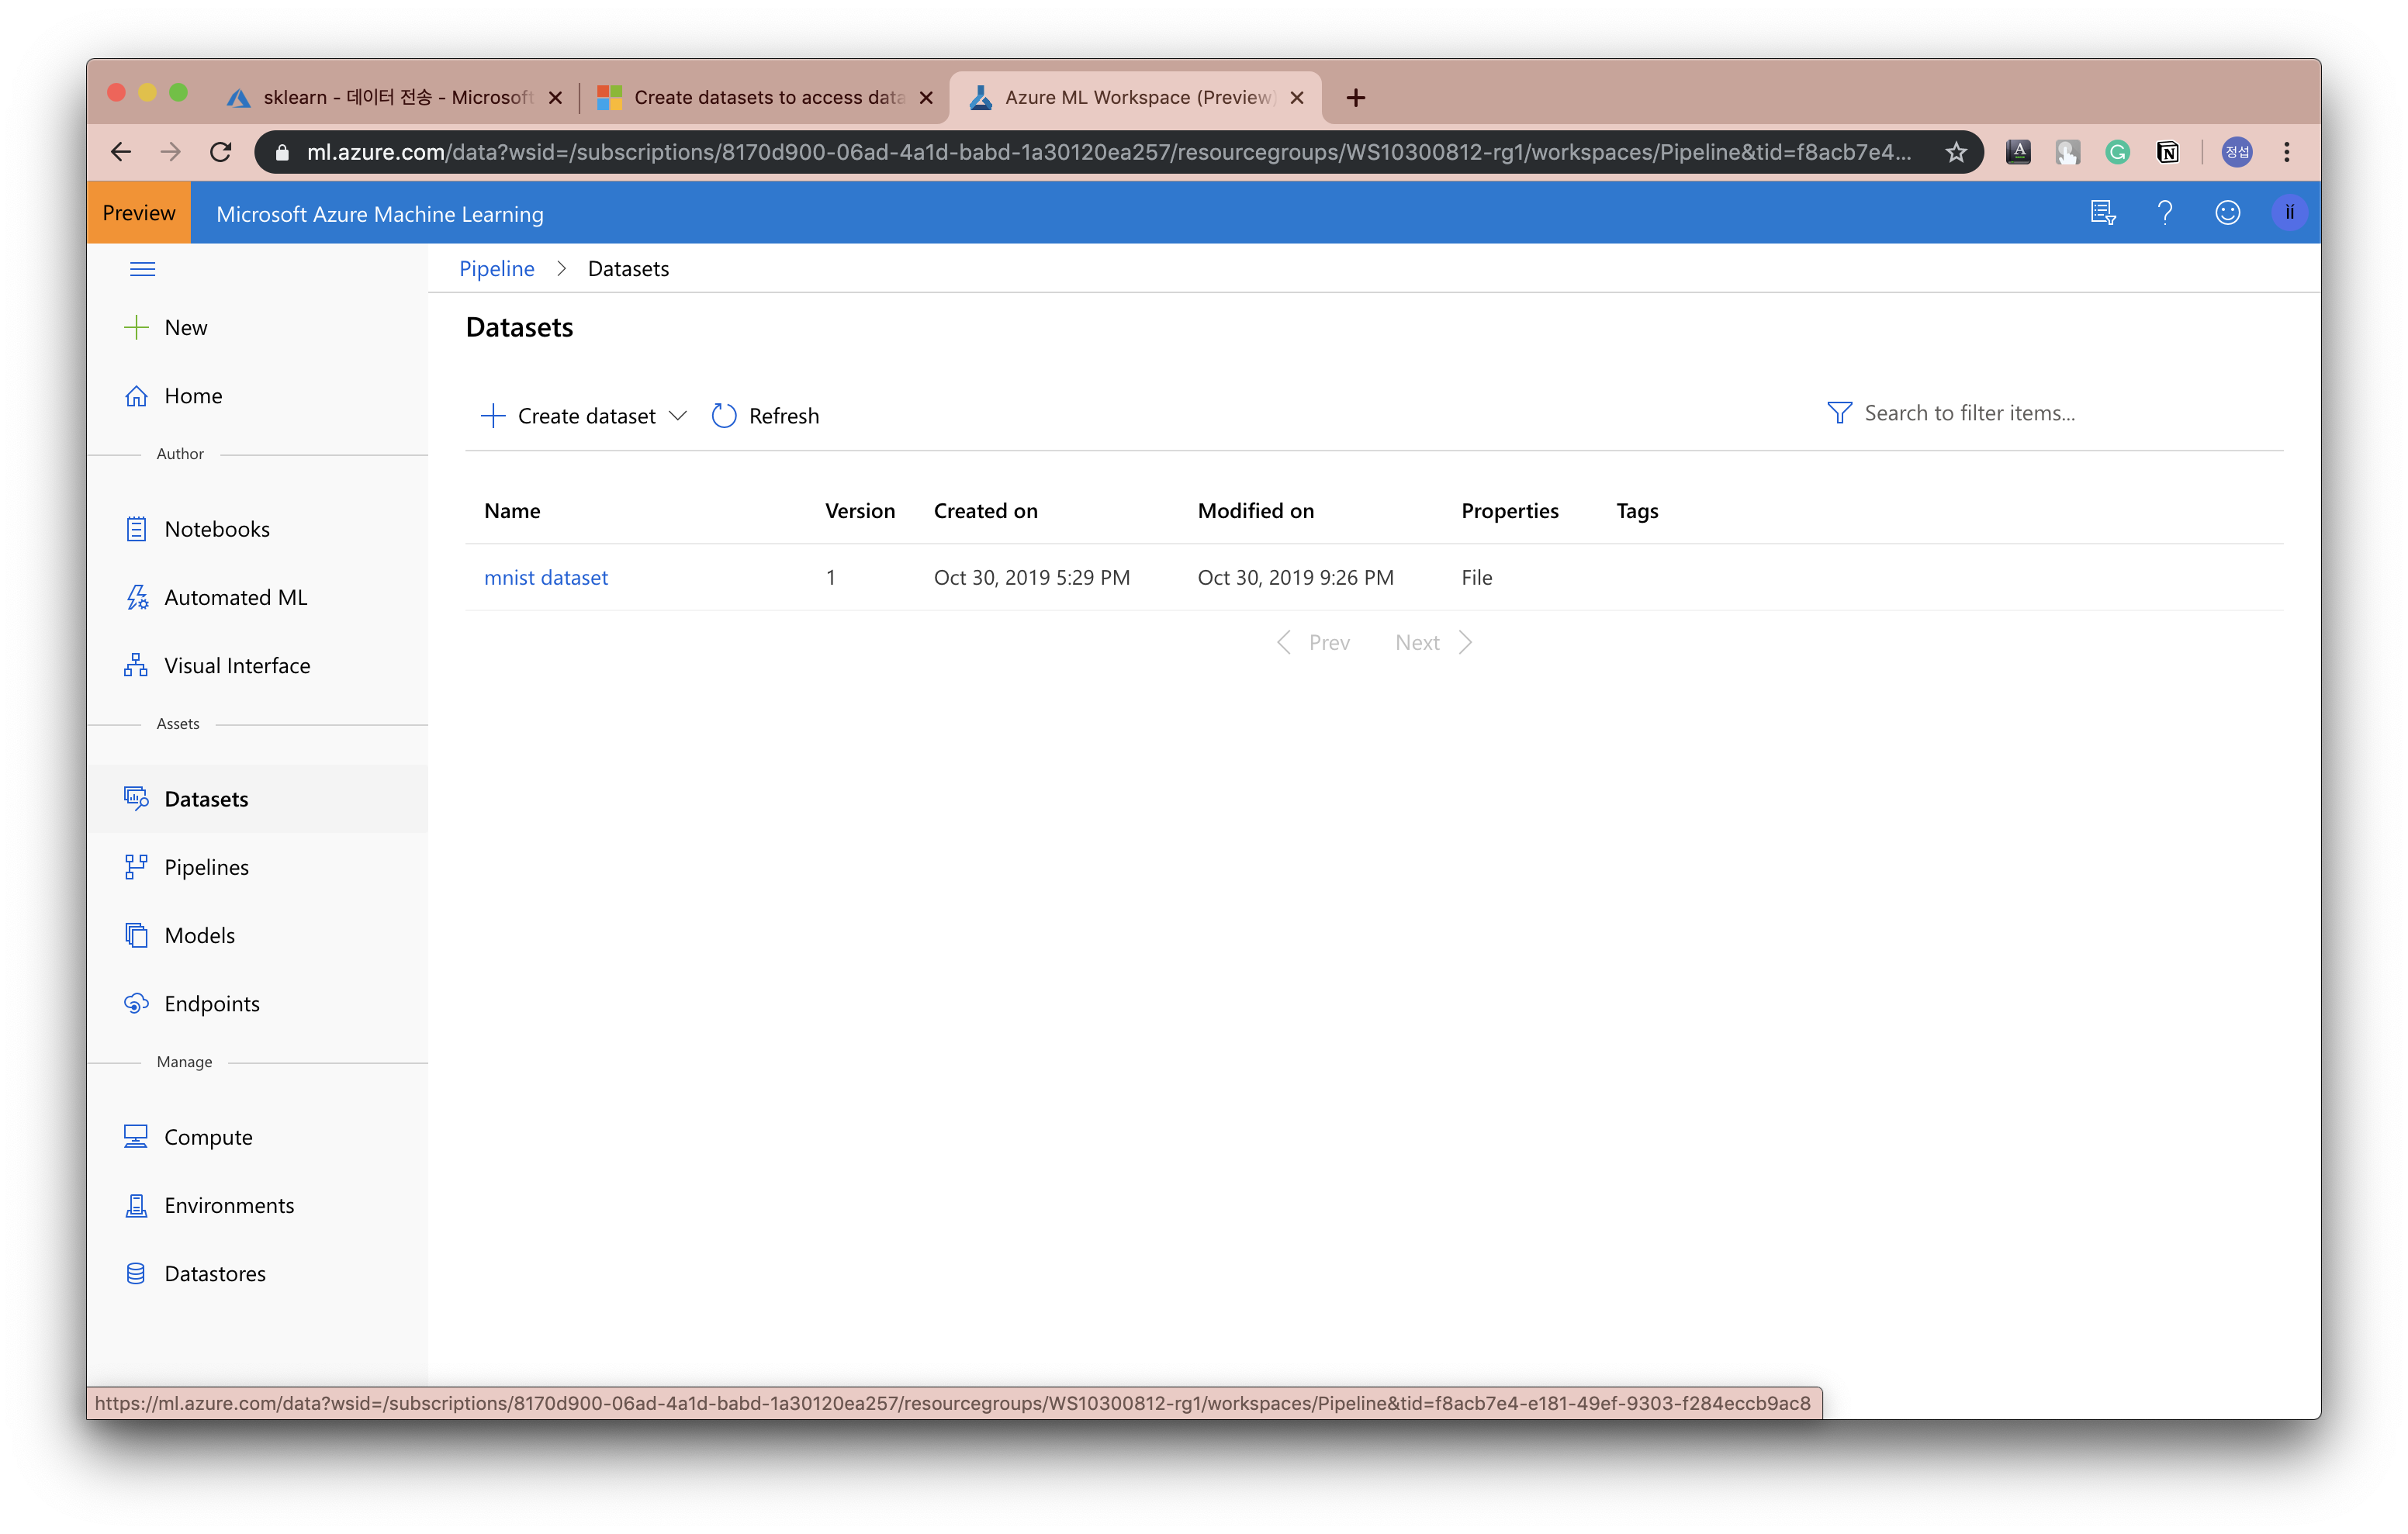Screen dimensions: 2408x1534
Task: Click the Next pagination button
Action: pyautogui.click(x=1431, y=641)
